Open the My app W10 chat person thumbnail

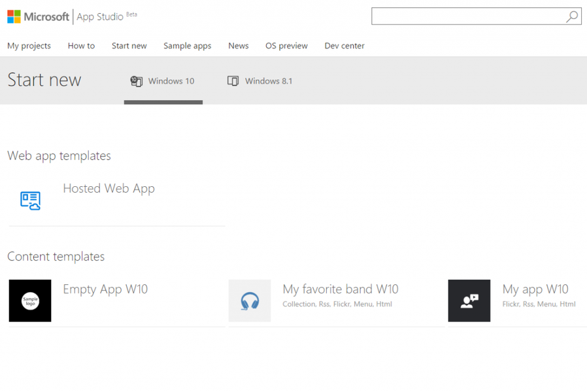[x=469, y=301]
